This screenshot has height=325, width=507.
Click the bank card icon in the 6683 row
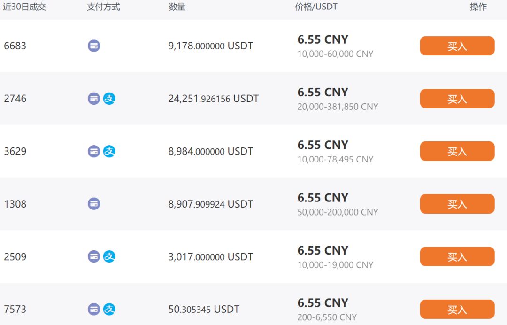[x=94, y=46]
